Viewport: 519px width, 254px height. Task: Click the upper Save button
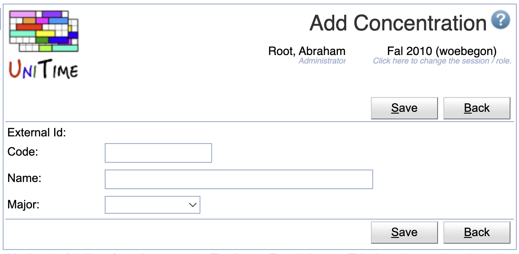pyautogui.click(x=404, y=108)
